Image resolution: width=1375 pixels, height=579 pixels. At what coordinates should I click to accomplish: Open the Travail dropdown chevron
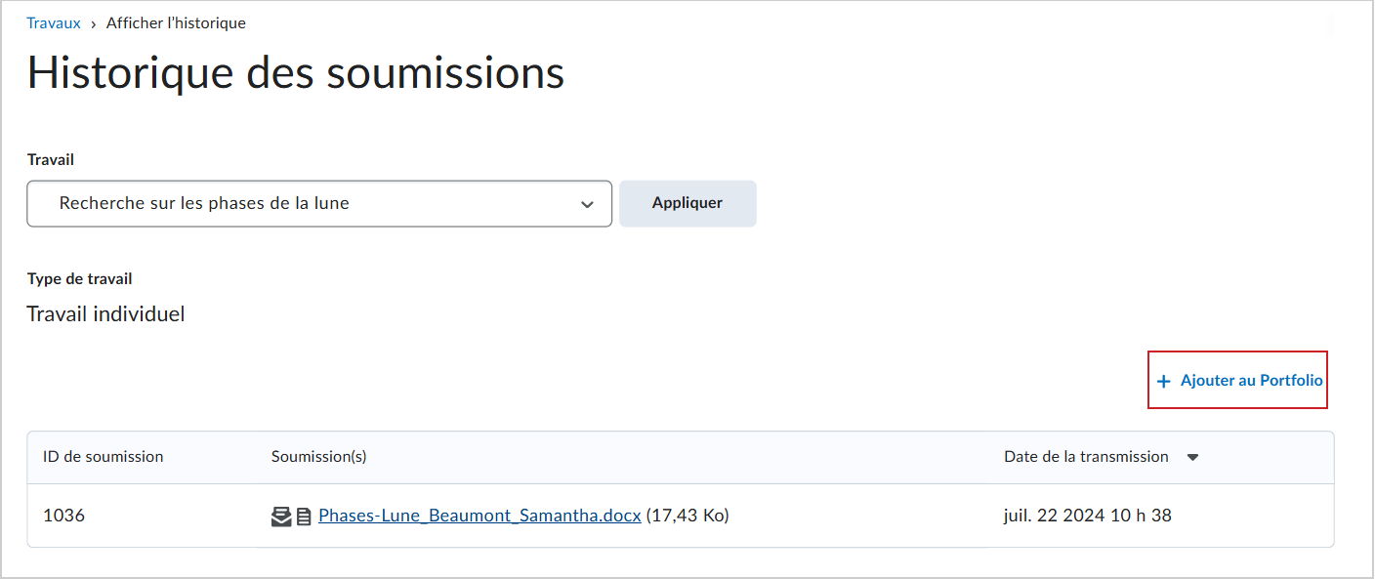[587, 204]
